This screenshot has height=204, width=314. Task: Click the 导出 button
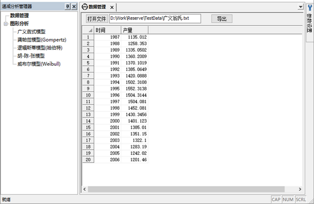(222, 19)
